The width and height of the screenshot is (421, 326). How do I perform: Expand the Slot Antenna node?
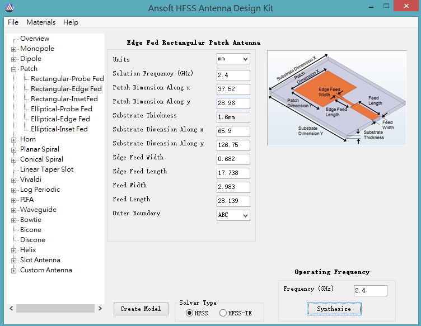[13, 261]
